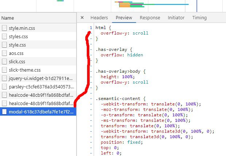Click the 'top: 0;' declaration
This screenshot has width=226, height=156.
point(110,148)
